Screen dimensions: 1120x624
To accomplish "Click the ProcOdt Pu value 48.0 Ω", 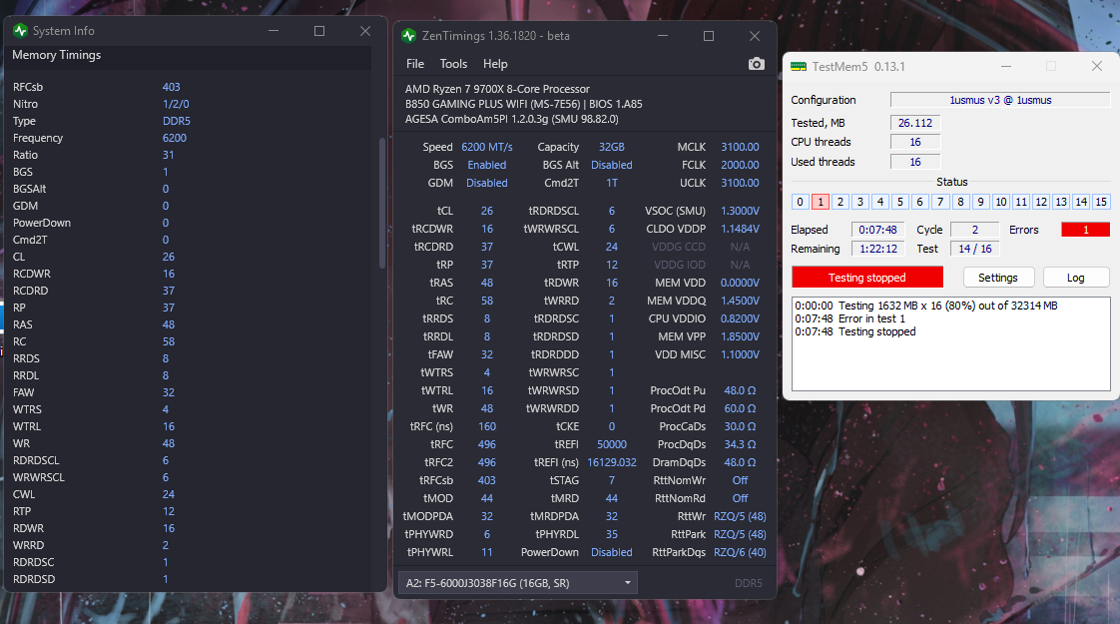I will 740,391.
